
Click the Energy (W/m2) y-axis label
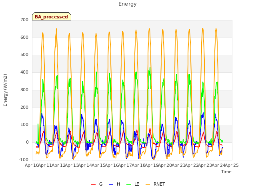click(x=5, y=90)
